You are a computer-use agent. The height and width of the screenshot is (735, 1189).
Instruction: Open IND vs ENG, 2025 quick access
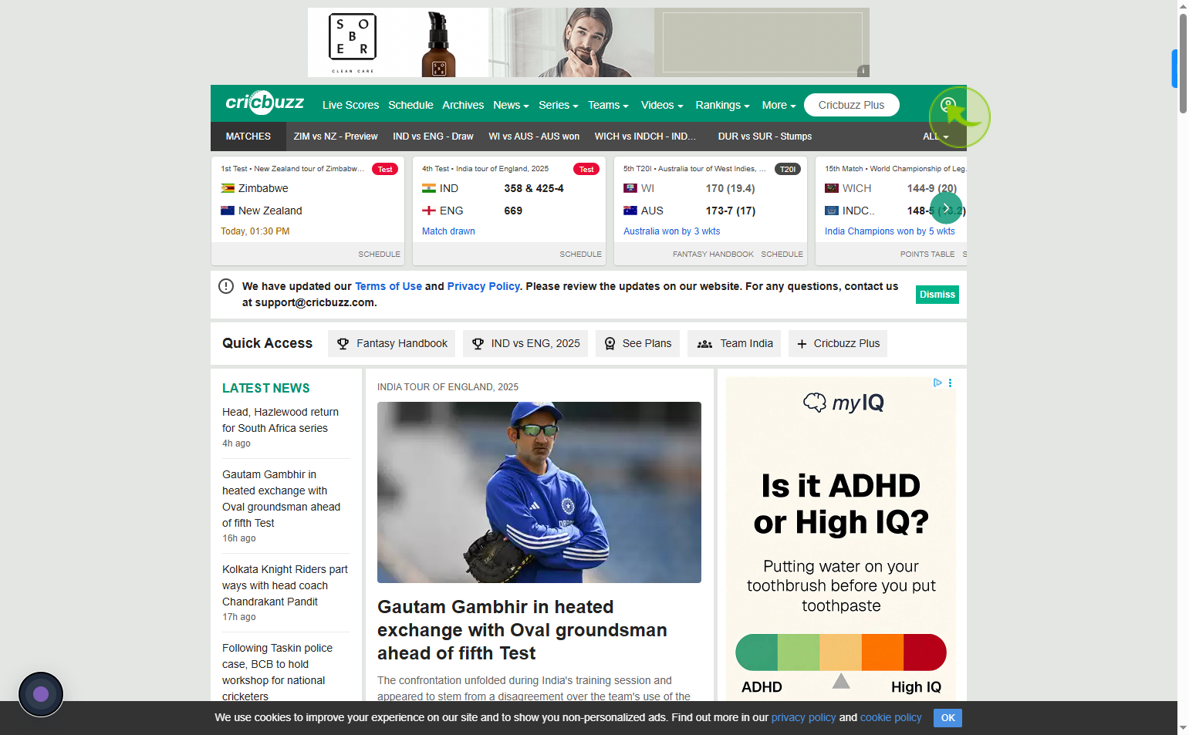click(x=525, y=343)
